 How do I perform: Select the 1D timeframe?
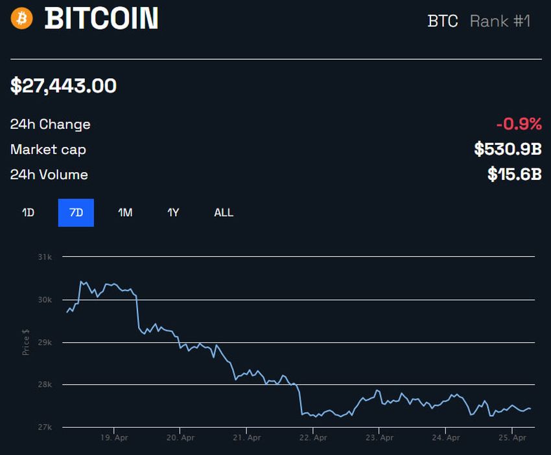27,212
